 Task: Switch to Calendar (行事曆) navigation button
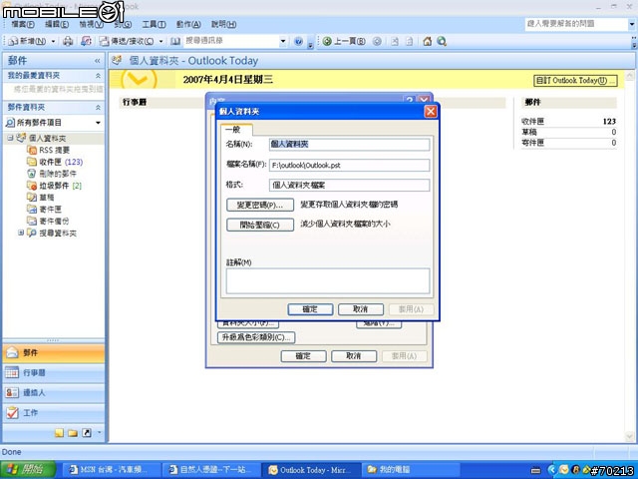pos(53,372)
